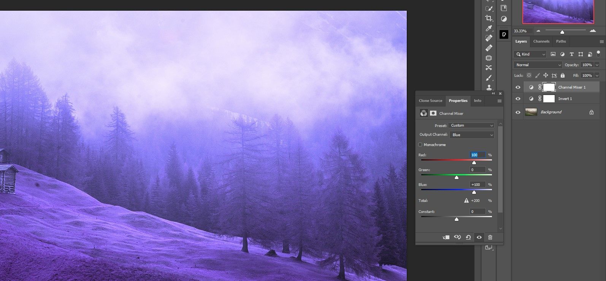Open the Layers panel menu

pyautogui.click(x=601, y=41)
